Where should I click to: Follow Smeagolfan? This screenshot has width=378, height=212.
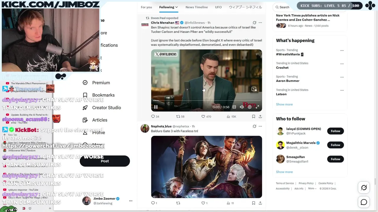(x=335, y=159)
